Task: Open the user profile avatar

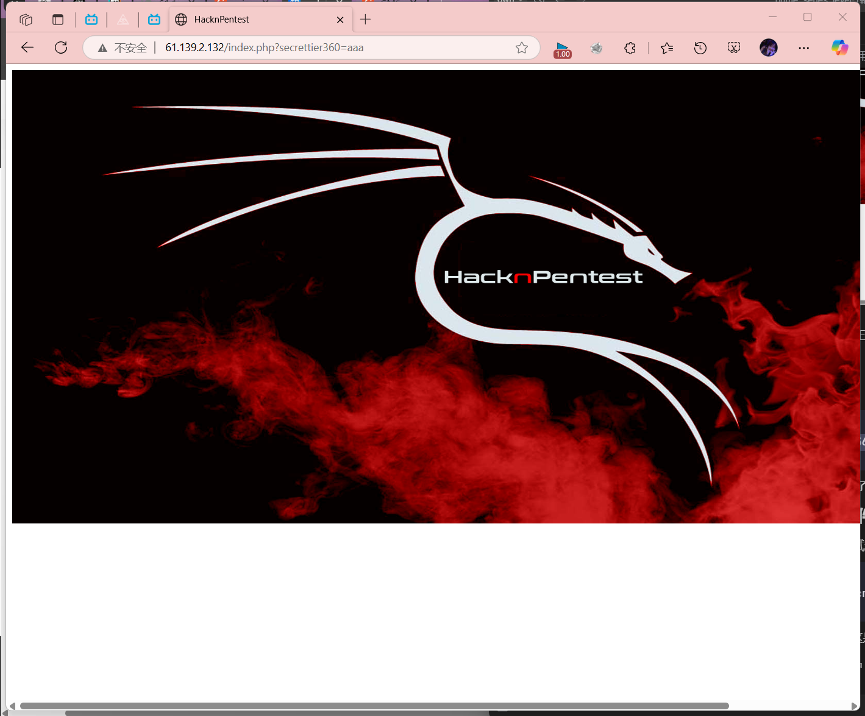Action: pyautogui.click(x=769, y=48)
